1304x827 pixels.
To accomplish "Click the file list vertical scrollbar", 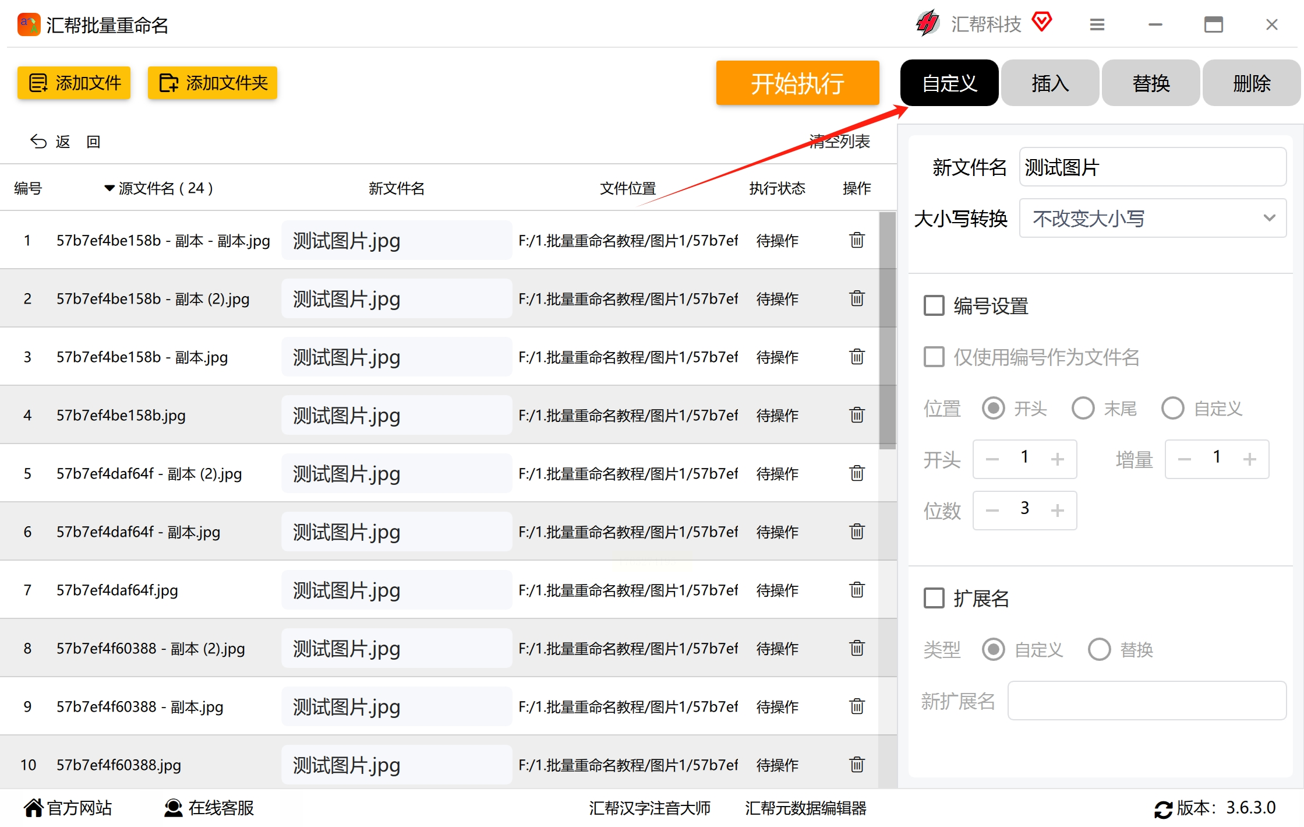I will point(887,330).
